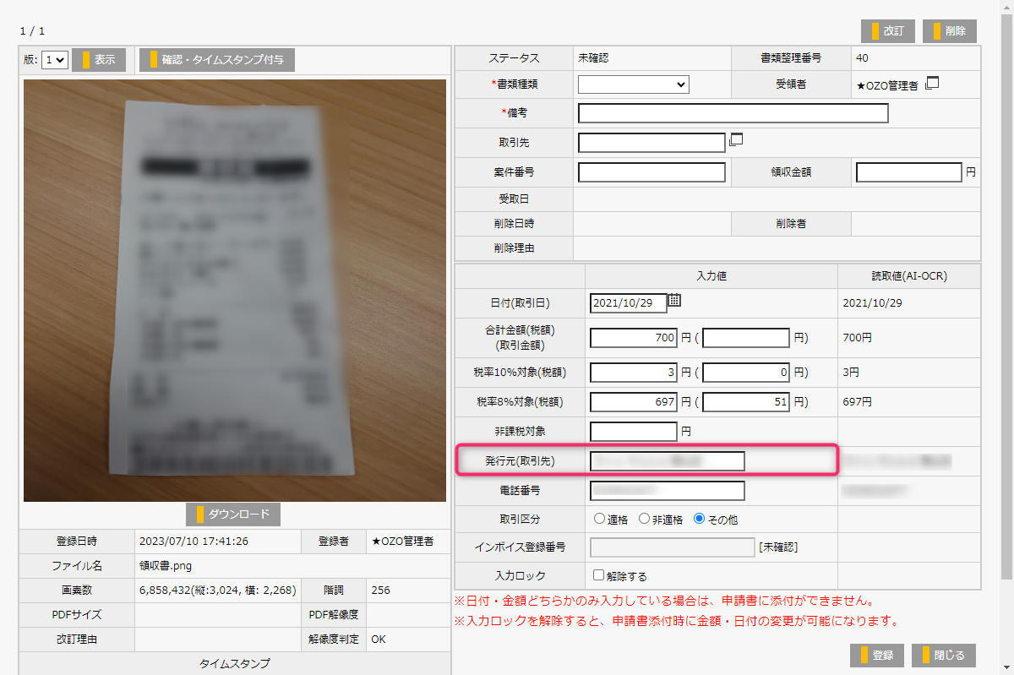Screen dimensions: 1014x675
Task: Click the receipt image preview
Action: coord(235,291)
